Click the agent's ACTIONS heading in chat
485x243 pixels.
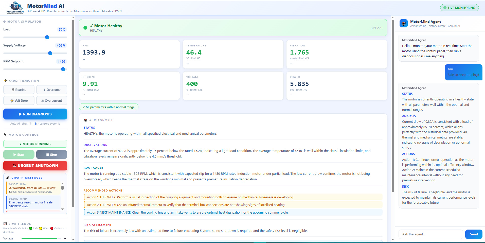click(408, 154)
